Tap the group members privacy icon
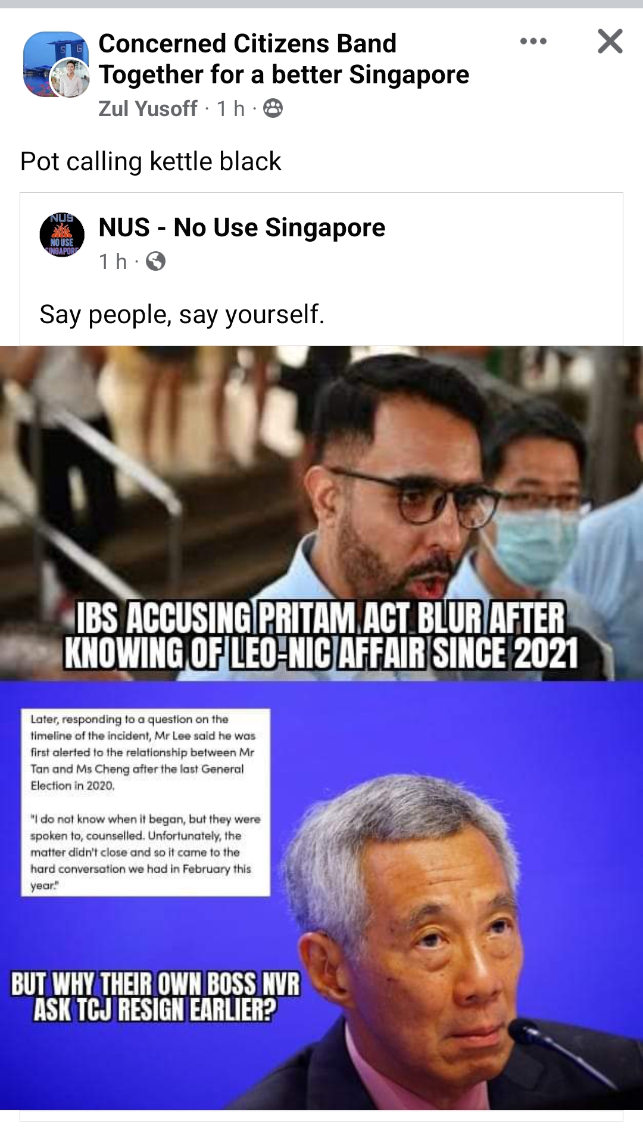This screenshot has width=643, height=1128. [x=273, y=108]
